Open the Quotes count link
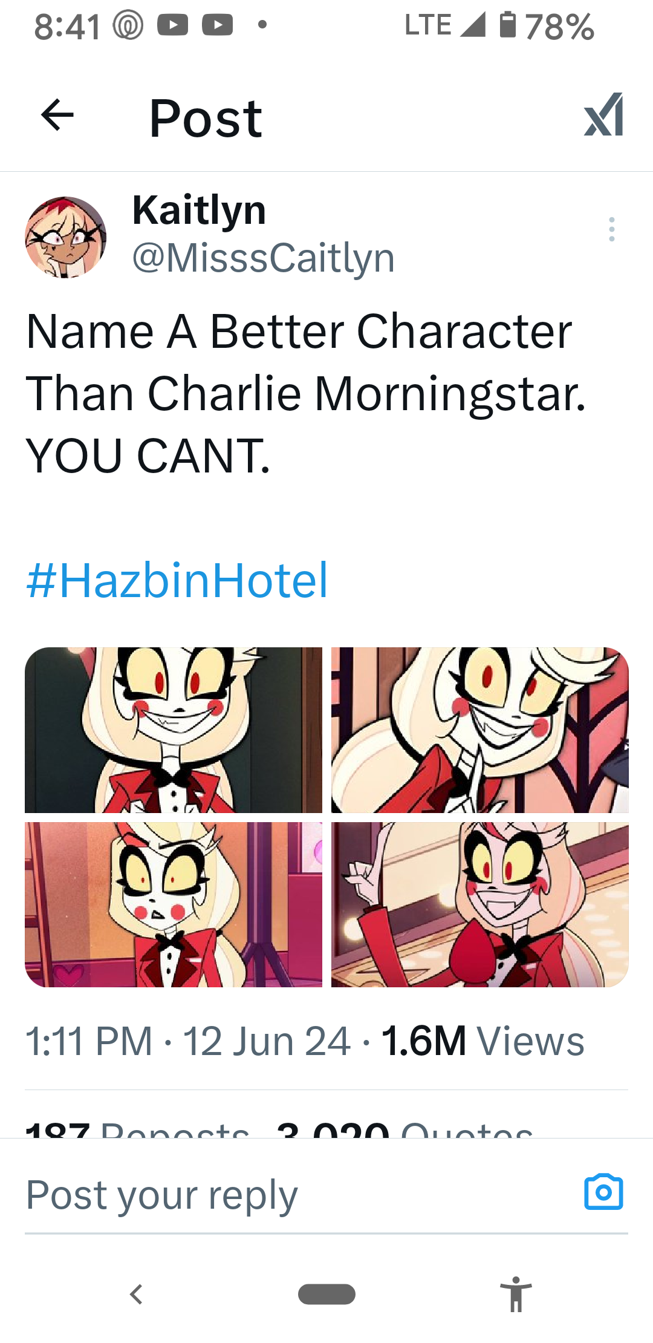Screen dimensions: 653x1343 pos(404,1129)
